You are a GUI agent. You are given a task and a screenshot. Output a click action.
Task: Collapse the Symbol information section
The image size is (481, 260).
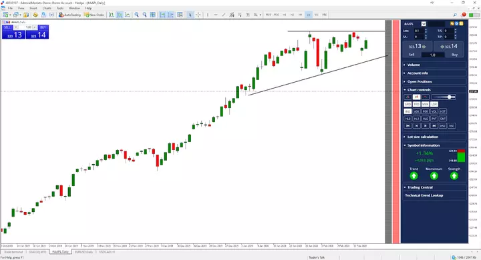tap(434, 145)
